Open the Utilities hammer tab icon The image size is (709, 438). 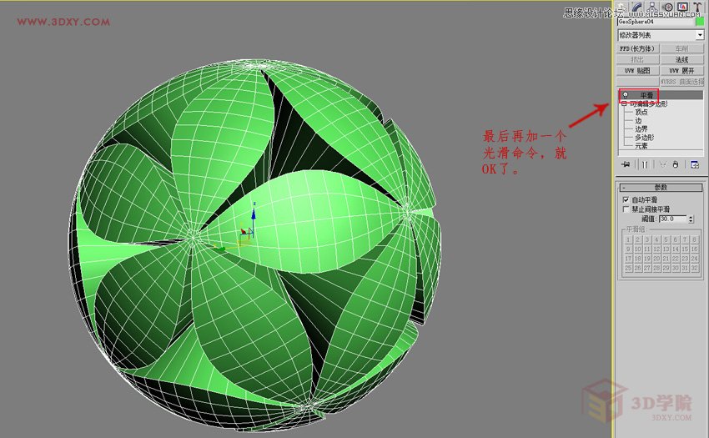pyautogui.click(x=696, y=6)
